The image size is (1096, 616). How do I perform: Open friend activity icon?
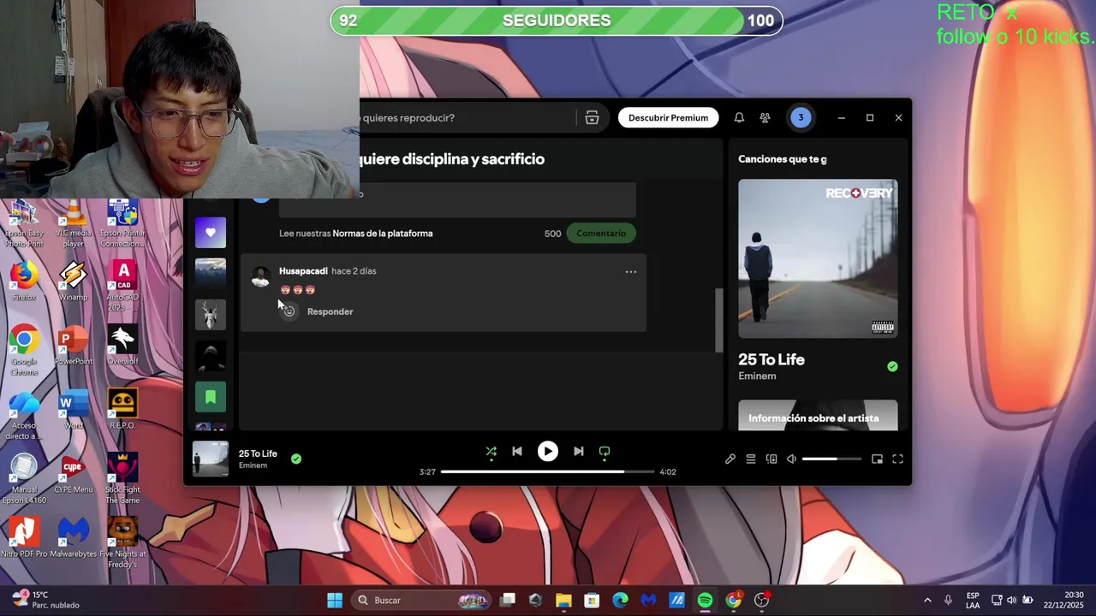point(765,118)
